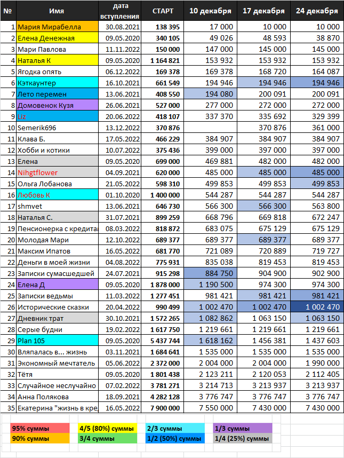Image resolution: width=344 pixels, height=458 pixels.
Task: Click the cell 'Экономный мечтатель'
Action: pos(57,363)
